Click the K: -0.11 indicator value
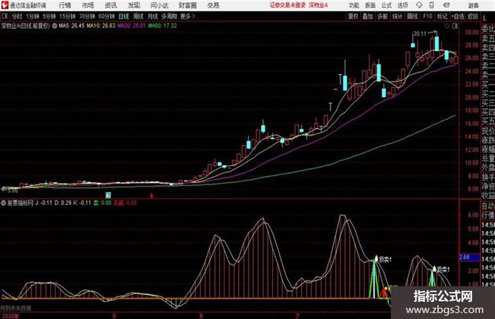 coord(82,203)
